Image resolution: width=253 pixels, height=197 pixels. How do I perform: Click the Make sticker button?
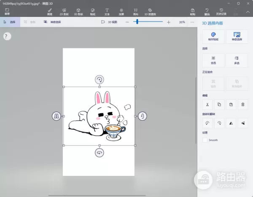[213, 36]
